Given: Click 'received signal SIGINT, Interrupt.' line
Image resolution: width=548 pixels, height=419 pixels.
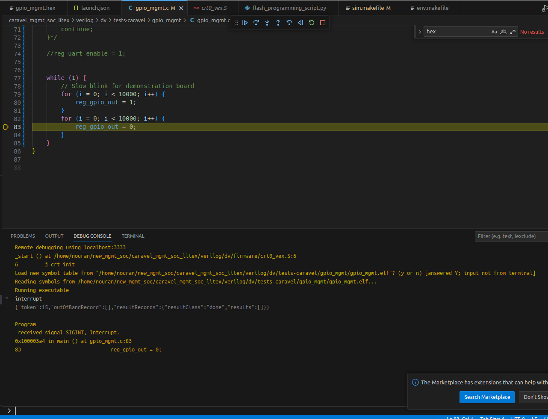Looking at the screenshot, I should pos(68,333).
